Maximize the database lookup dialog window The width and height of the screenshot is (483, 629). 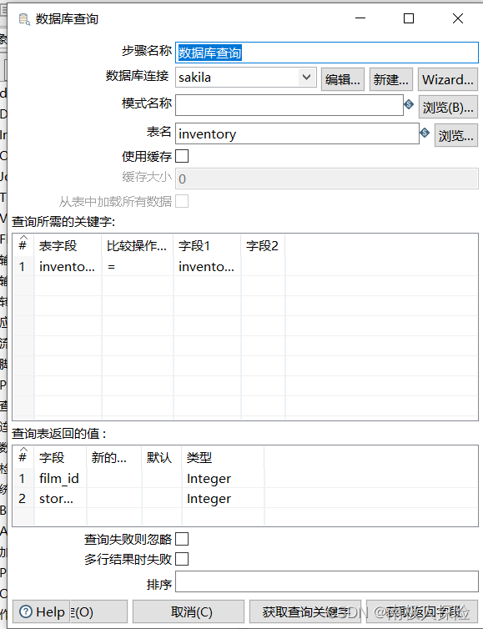pyautogui.click(x=409, y=18)
